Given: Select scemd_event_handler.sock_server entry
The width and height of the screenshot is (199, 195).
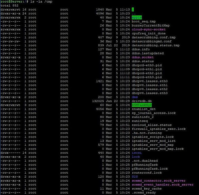Looking at the screenshot, I should (163, 185).
